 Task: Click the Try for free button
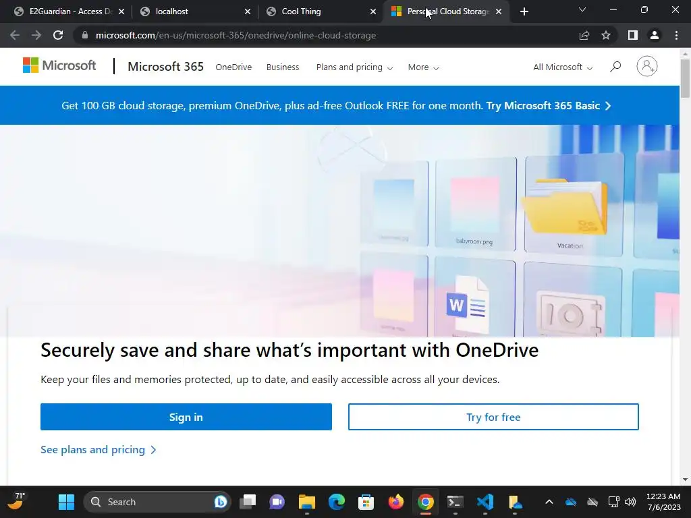(493, 417)
